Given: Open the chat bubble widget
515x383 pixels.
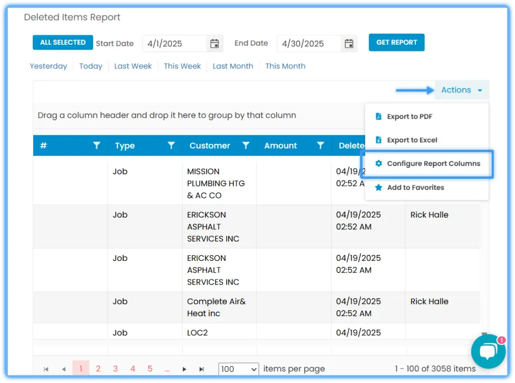Looking at the screenshot, I should tap(488, 351).
